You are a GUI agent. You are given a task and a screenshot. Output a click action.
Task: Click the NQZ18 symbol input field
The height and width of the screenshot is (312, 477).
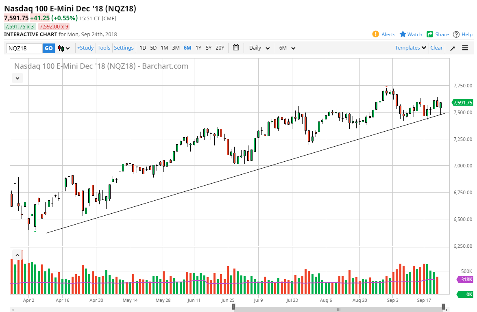point(24,48)
